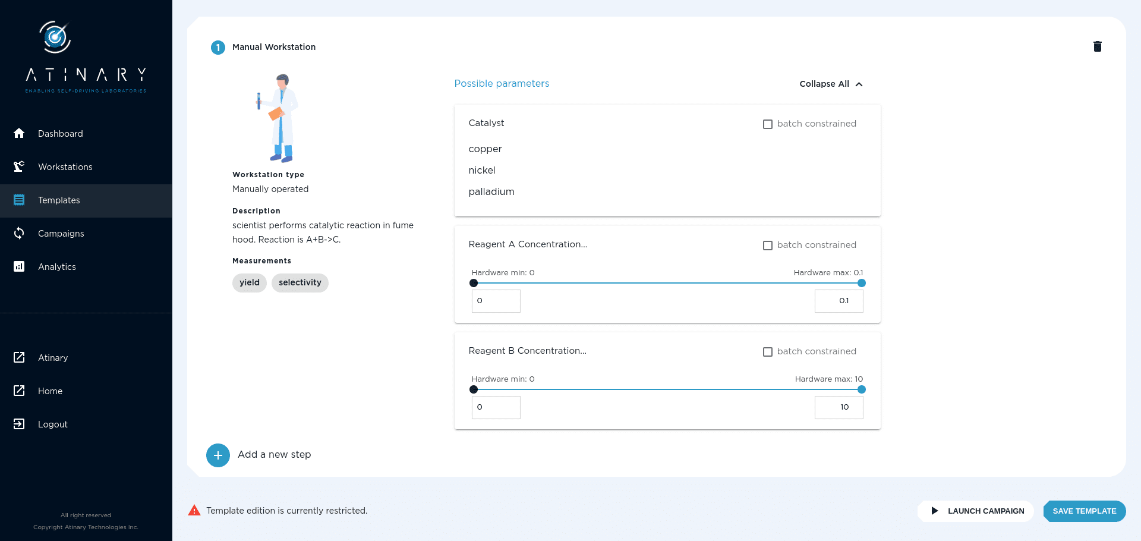The image size is (1141, 541).
Task: Open Workstations menu item
Action: pos(86,166)
